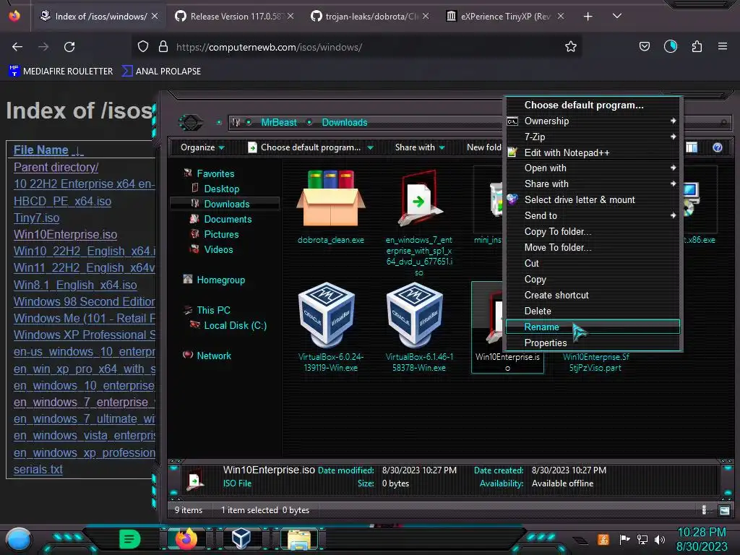Open the Pocket save icon in the Firefox toolbar
The image size is (740, 555).
pyautogui.click(x=644, y=46)
